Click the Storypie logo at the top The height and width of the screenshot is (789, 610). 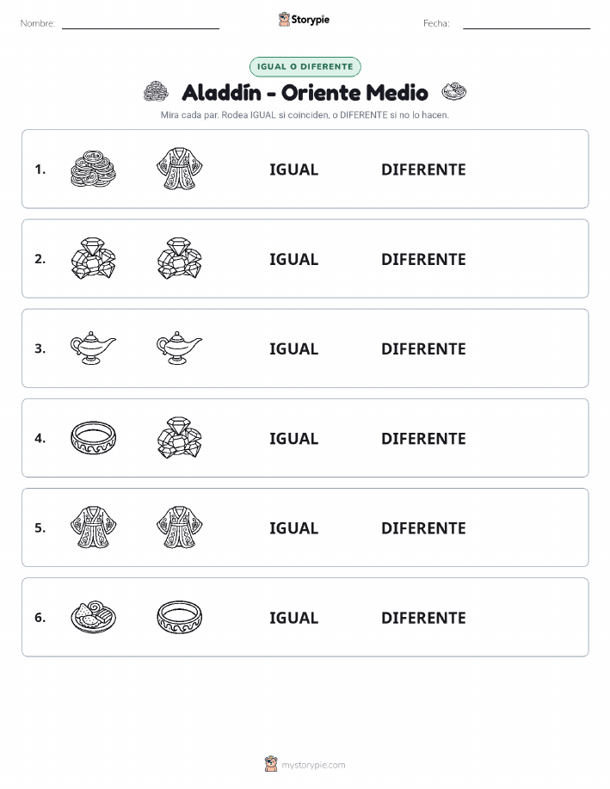pos(304,20)
